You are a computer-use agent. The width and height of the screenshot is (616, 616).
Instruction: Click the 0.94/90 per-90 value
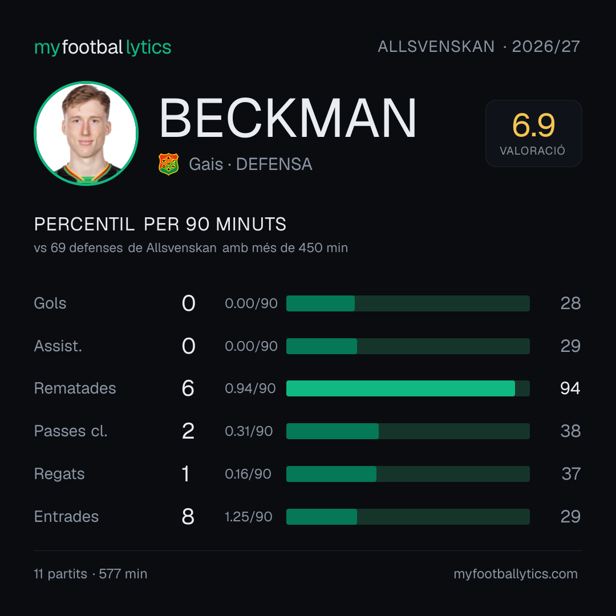pyautogui.click(x=250, y=388)
